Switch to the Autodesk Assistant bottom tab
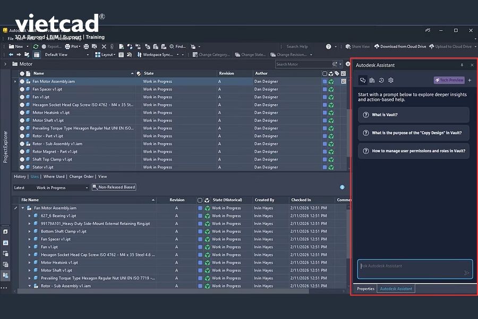The height and width of the screenshot is (319, 478). click(396, 289)
